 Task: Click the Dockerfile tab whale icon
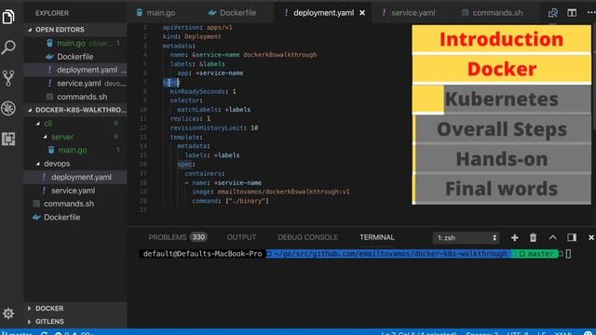pos(212,12)
